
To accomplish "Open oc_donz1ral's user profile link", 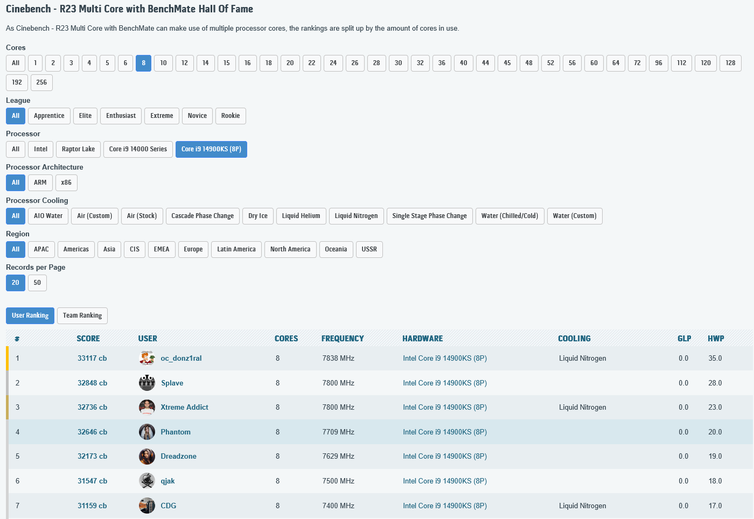I will pos(181,358).
